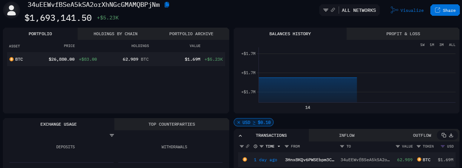Screen dimensions: 462x168
Task: Open the Portfolio Archive tab
Action: pos(191,34)
